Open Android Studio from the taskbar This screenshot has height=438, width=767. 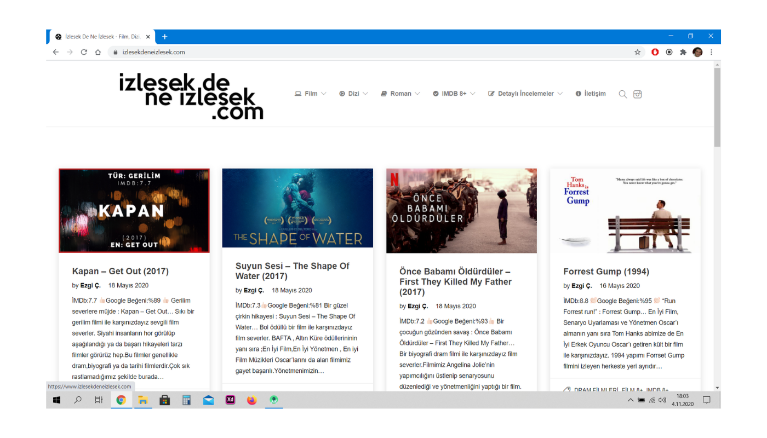[273, 400]
